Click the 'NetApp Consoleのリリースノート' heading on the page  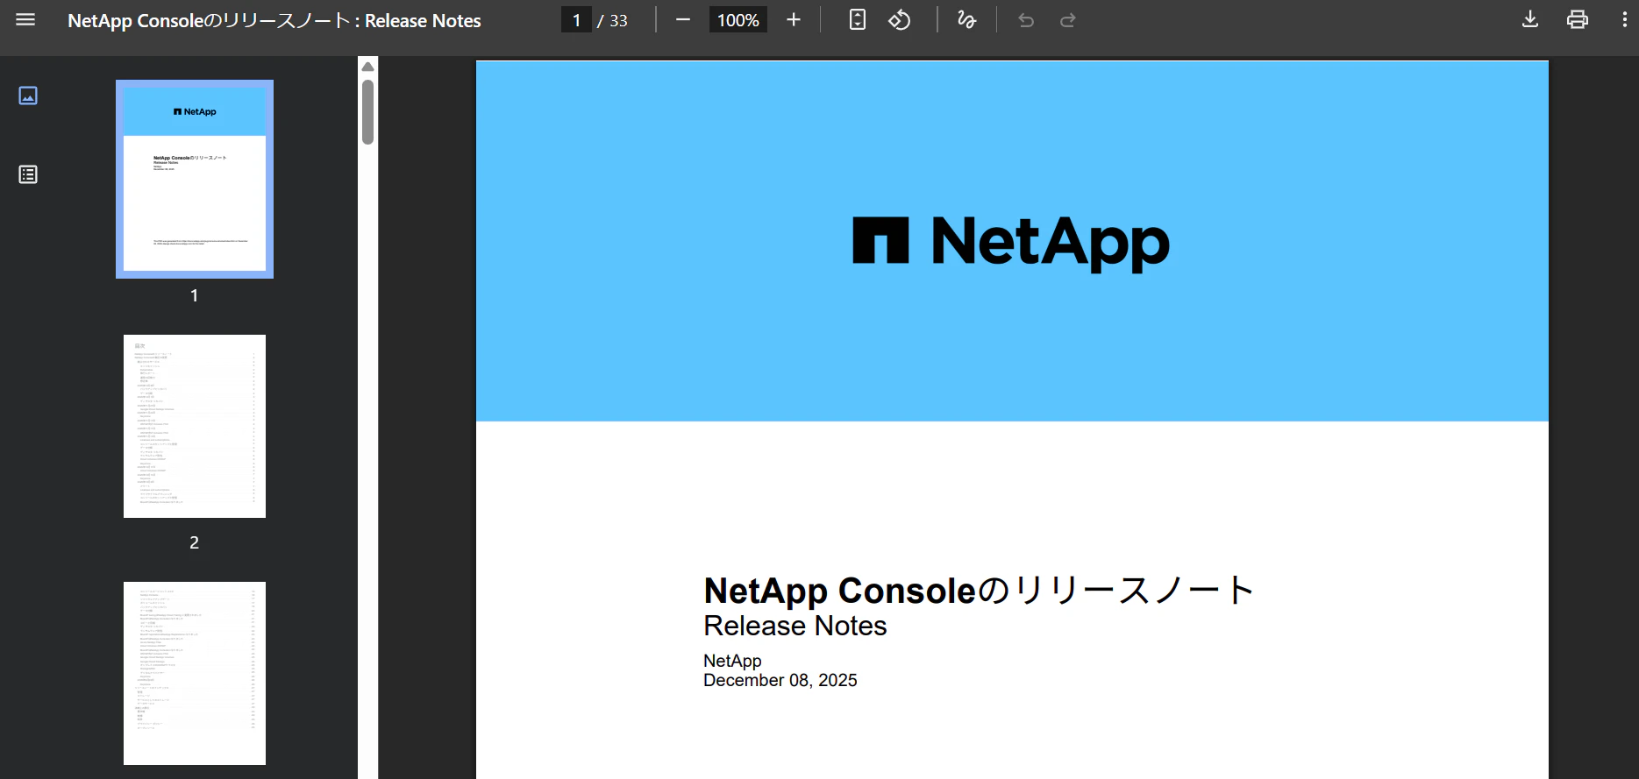pyautogui.click(x=980, y=591)
